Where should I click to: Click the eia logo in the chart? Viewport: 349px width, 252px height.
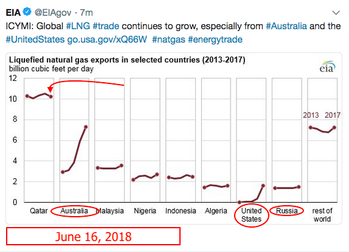[327, 67]
